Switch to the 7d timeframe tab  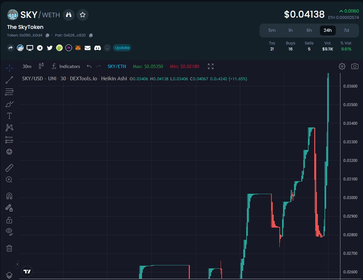[346, 30]
